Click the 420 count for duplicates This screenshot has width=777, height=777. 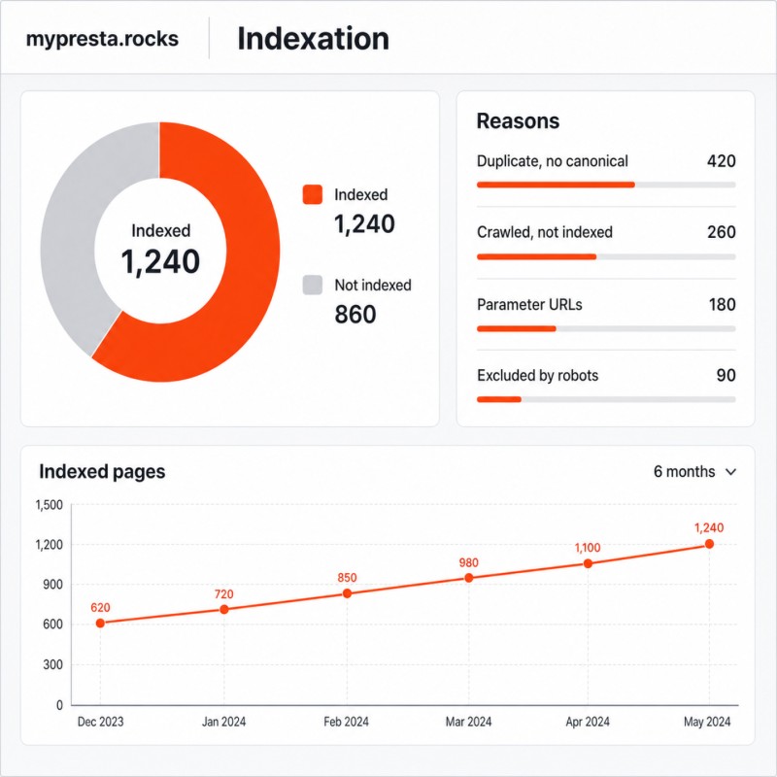click(x=721, y=161)
